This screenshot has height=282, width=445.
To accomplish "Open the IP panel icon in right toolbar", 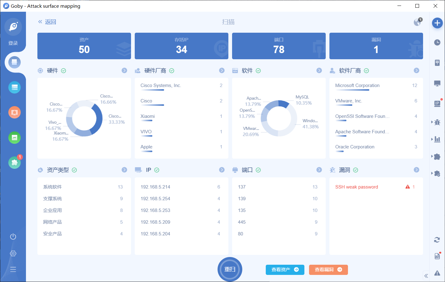I will [437, 104].
